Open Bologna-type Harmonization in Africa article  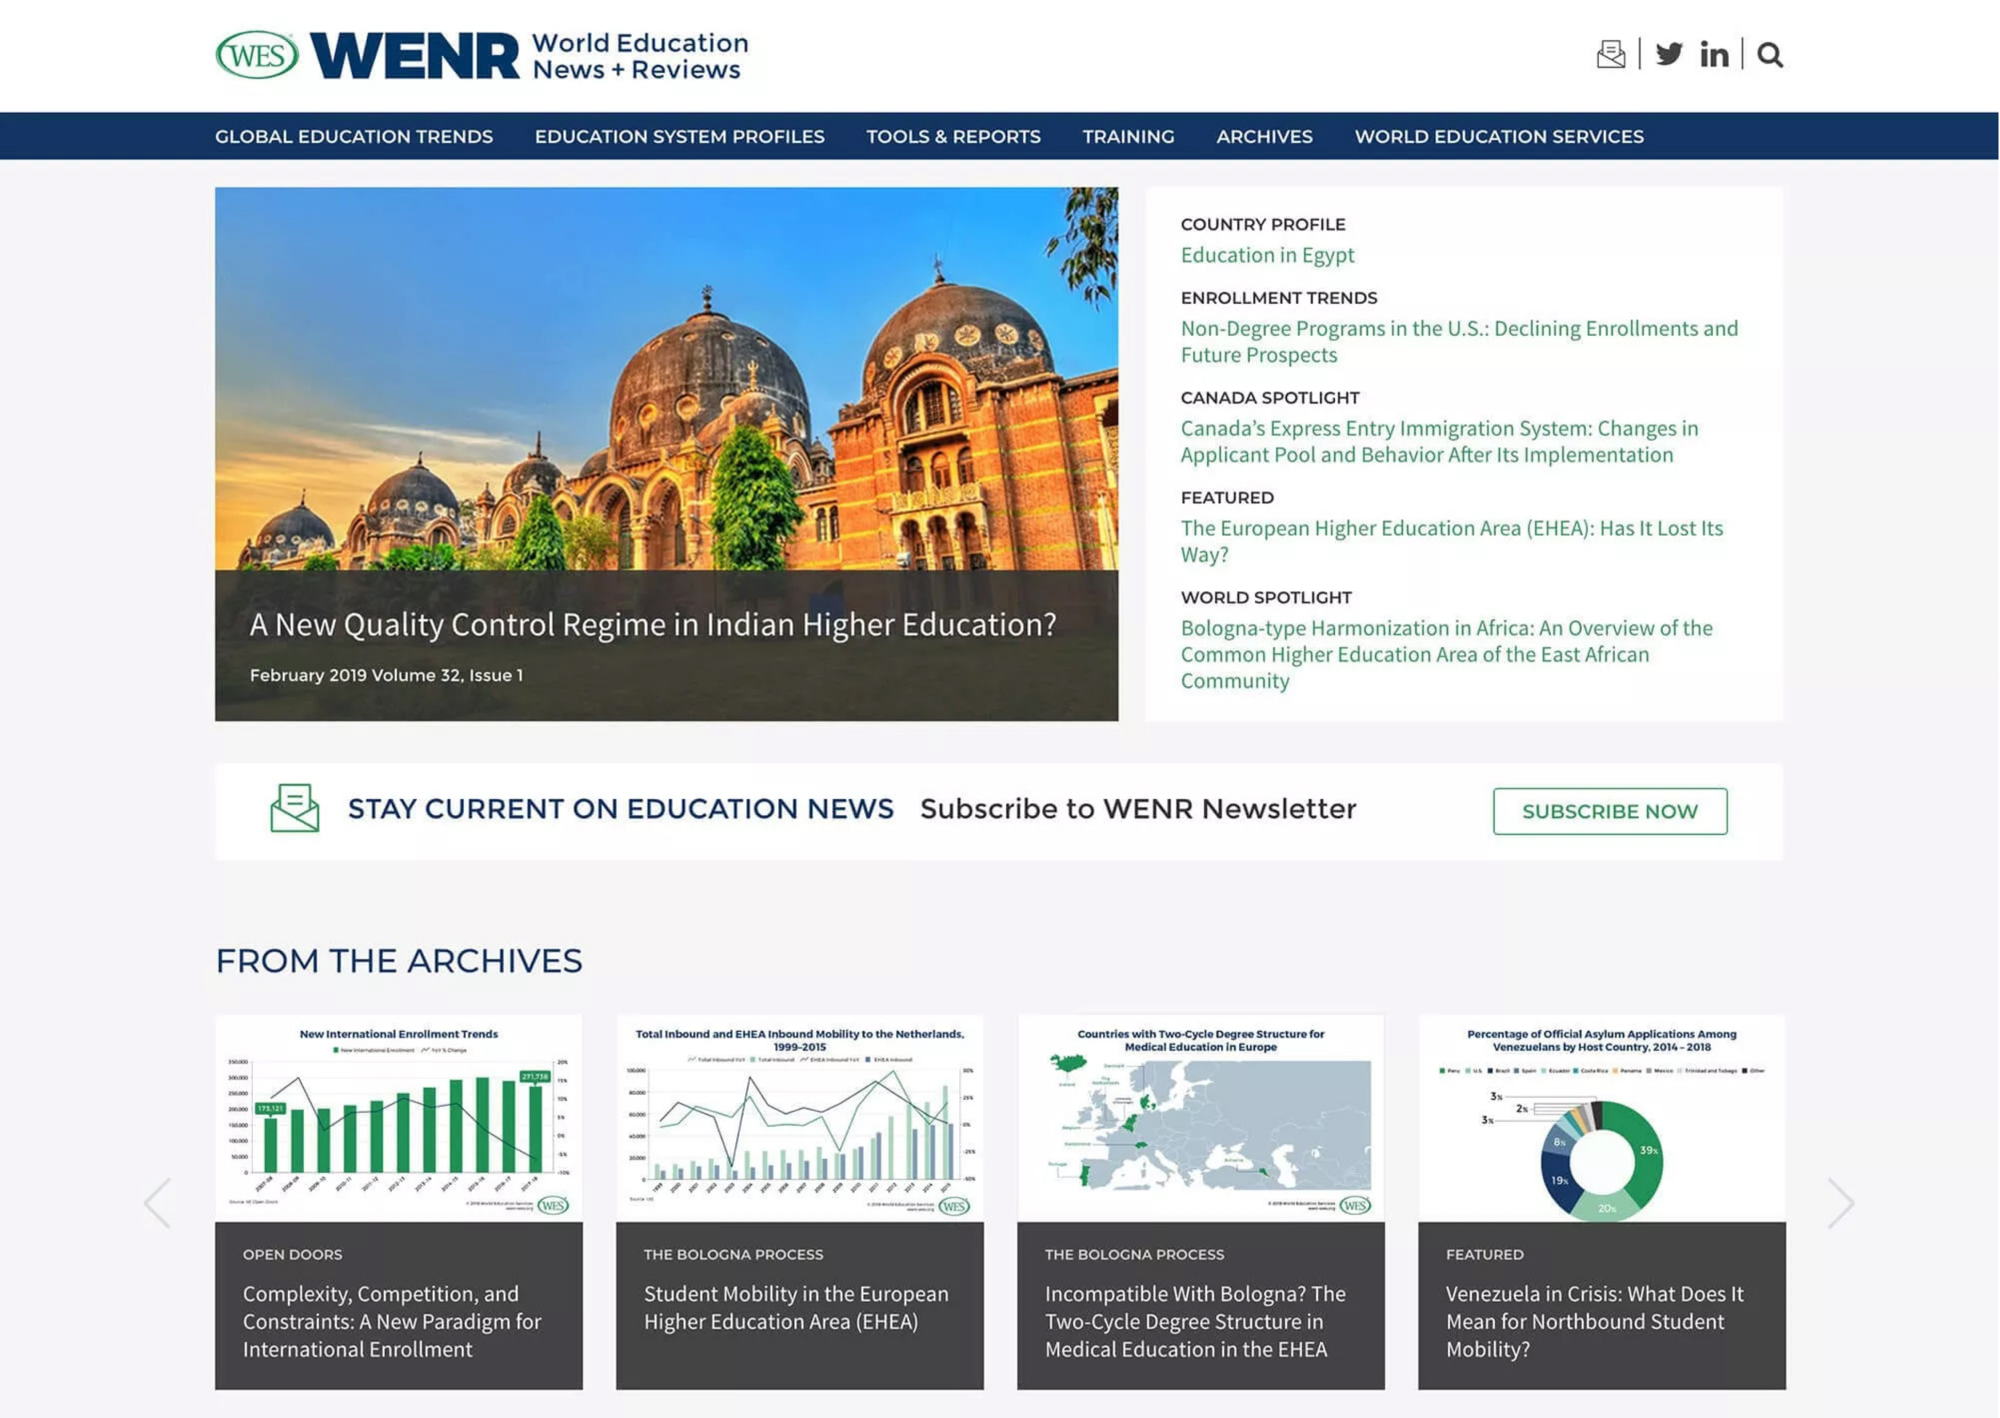click(x=1446, y=654)
